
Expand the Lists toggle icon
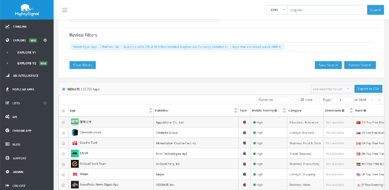(x=45, y=103)
